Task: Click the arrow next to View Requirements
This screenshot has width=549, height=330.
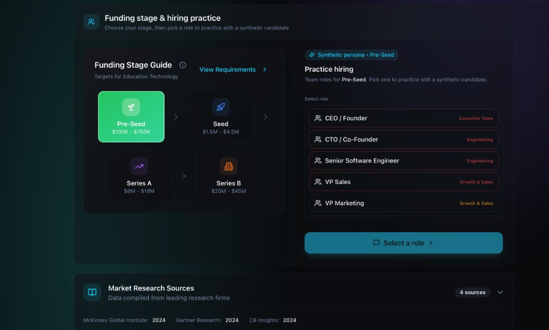Action: (x=265, y=70)
